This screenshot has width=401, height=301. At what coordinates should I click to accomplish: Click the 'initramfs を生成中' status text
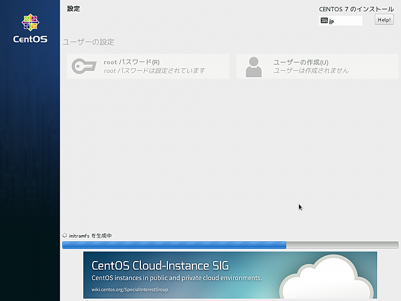(90, 236)
